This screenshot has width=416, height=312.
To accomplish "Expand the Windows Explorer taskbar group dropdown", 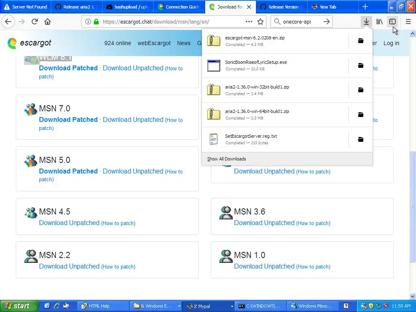I will tap(179, 306).
